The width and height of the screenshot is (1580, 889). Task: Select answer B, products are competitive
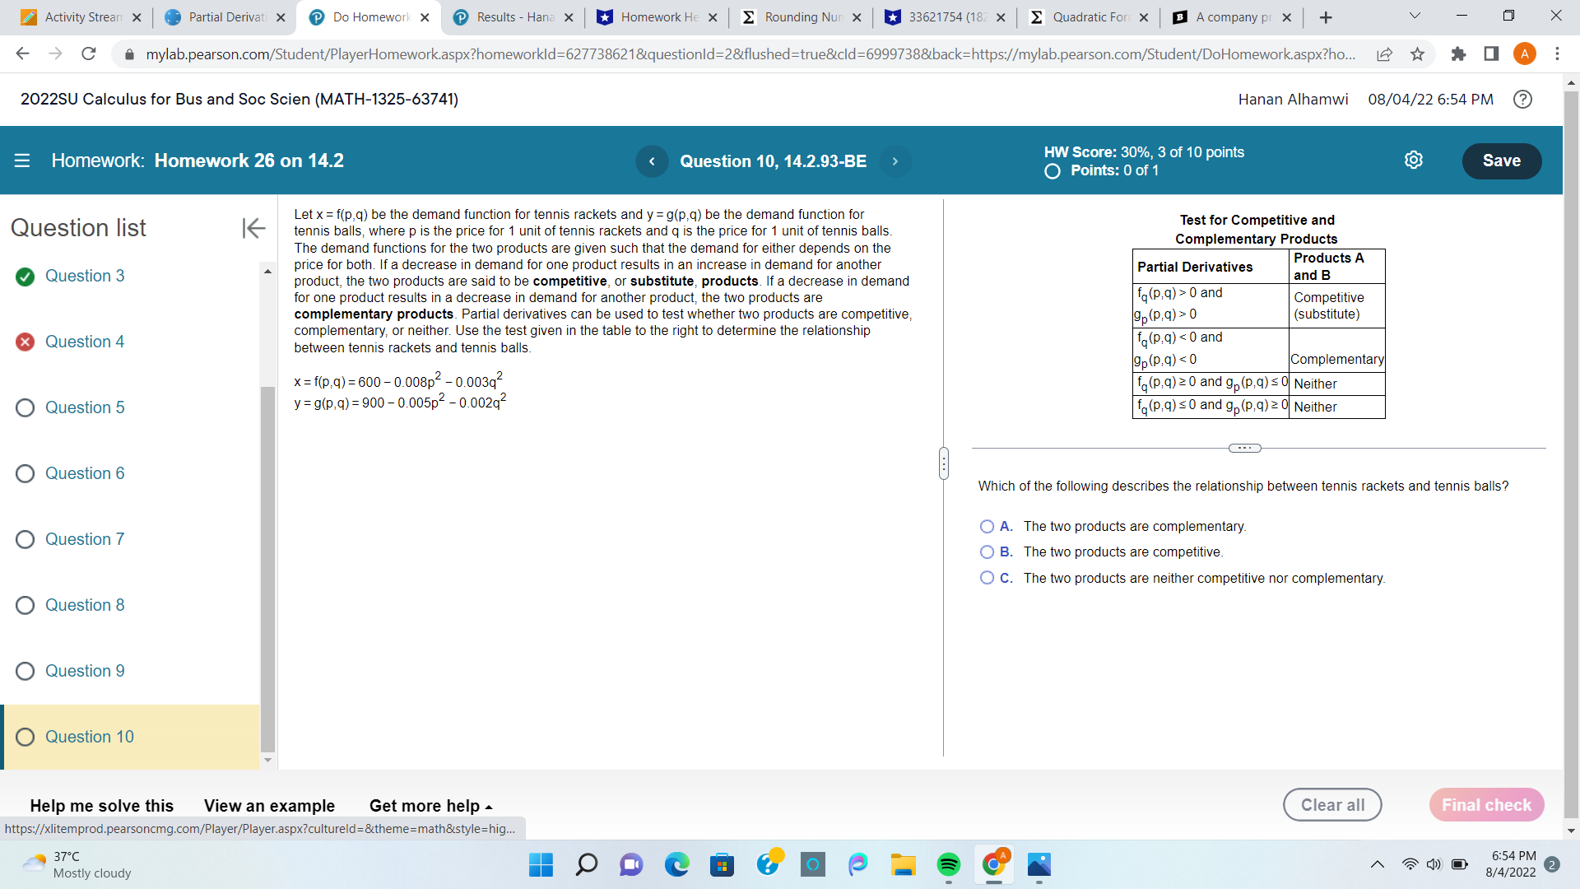(x=987, y=552)
